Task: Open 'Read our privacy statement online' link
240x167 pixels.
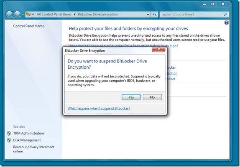Action: 34,149
